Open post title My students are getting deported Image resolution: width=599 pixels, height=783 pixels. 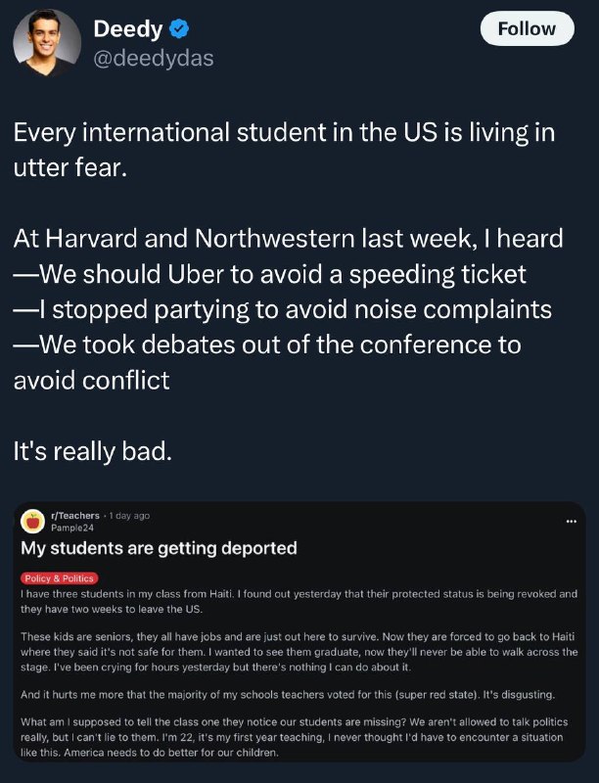tap(159, 548)
